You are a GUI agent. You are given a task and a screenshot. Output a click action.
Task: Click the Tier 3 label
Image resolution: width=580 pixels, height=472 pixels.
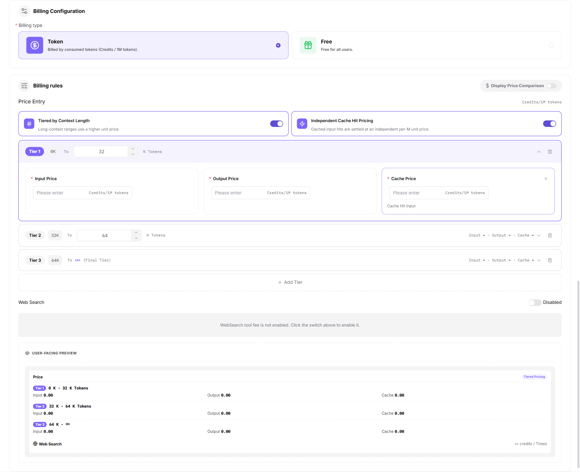[x=35, y=260]
